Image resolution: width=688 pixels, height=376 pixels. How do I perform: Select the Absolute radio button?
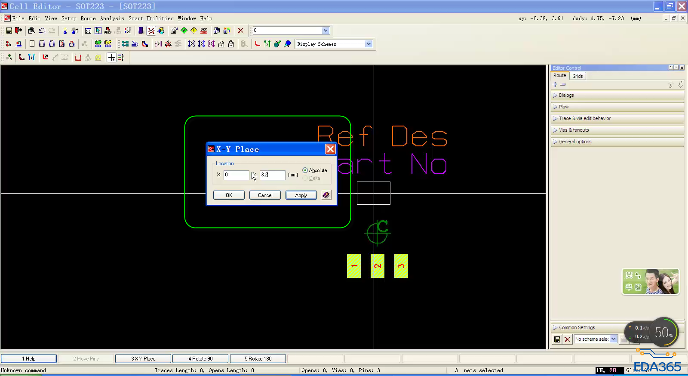pyautogui.click(x=305, y=170)
